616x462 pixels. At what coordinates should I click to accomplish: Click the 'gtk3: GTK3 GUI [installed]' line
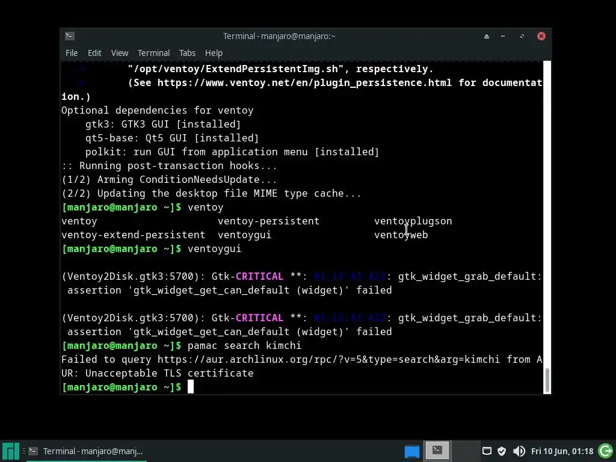[x=163, y=124]
